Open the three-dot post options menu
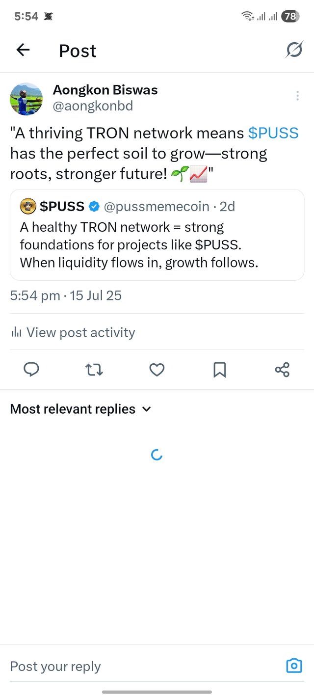The width and height of the screenshot is (314, 698). tap(297, 96)
